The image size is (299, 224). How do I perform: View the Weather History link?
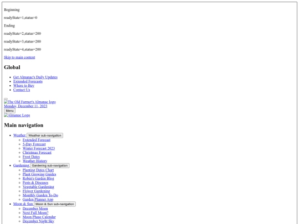[35, 161]
